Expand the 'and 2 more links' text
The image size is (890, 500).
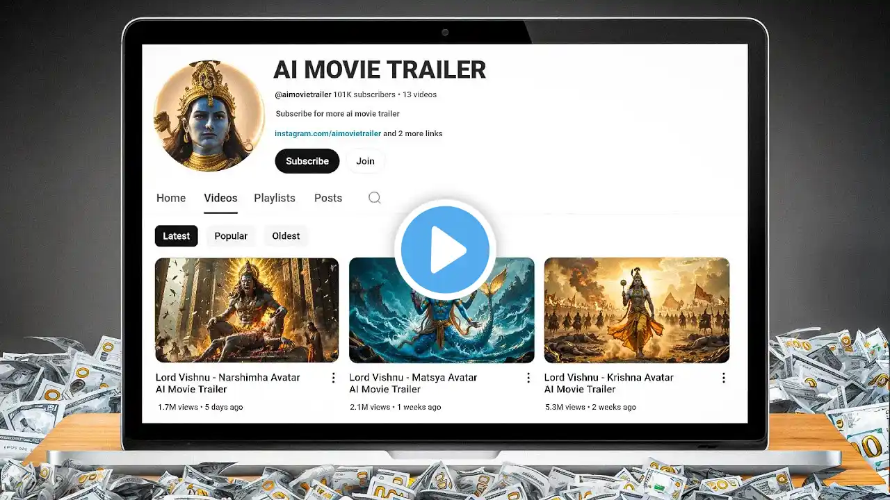(x=413, y=133)
